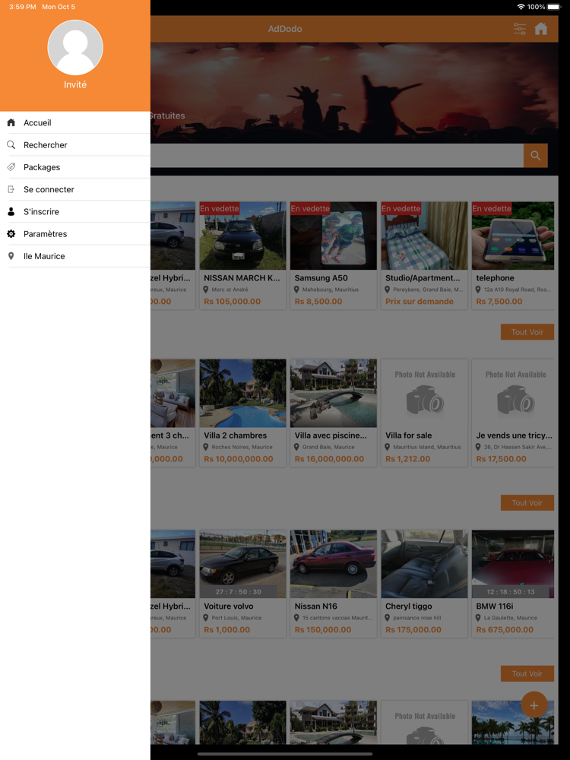Click La Gaulette, Maurice location text

click(511, 618)
